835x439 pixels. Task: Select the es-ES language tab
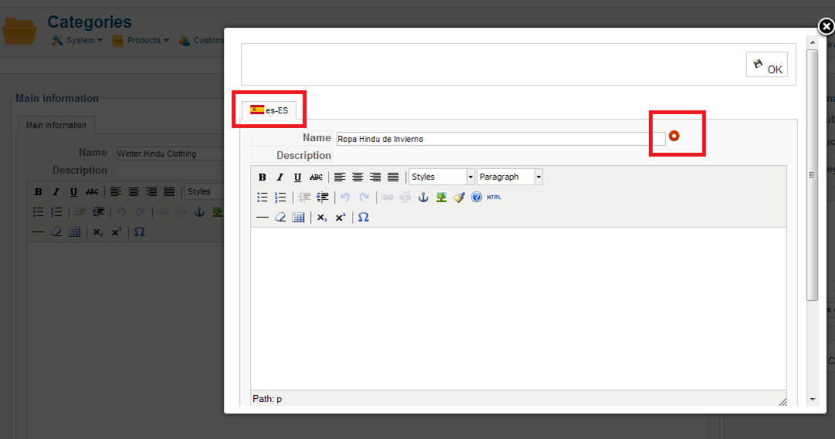tap(269, 110)
